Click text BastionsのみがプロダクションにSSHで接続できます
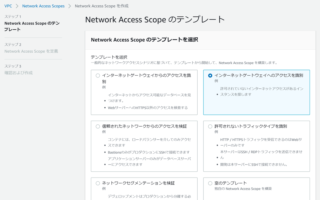Image resolution: width=320 pixels, height=200 pixels. [x=149, y=152]
